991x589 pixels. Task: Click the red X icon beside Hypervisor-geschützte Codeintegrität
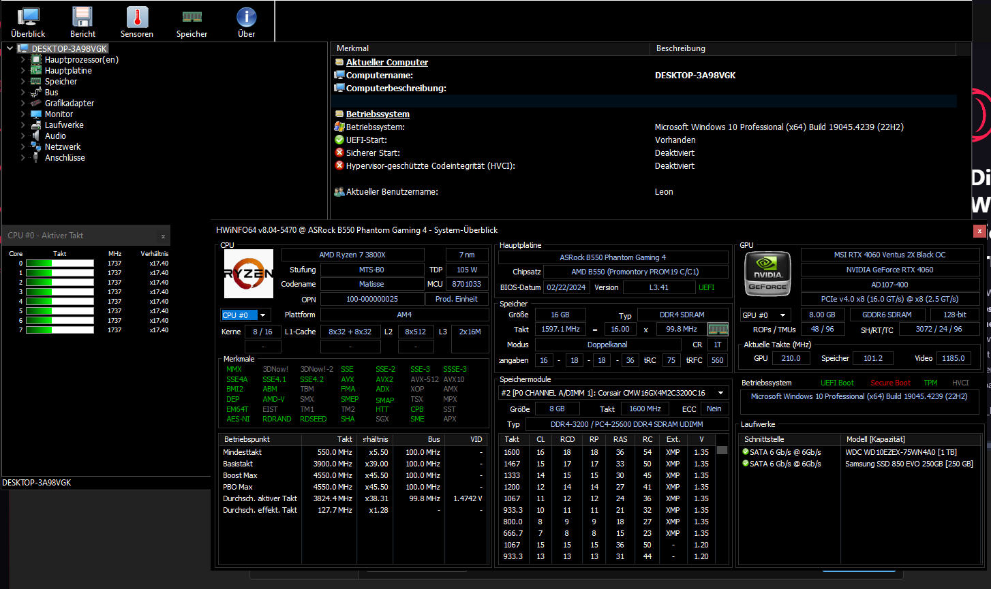point(339,165)
